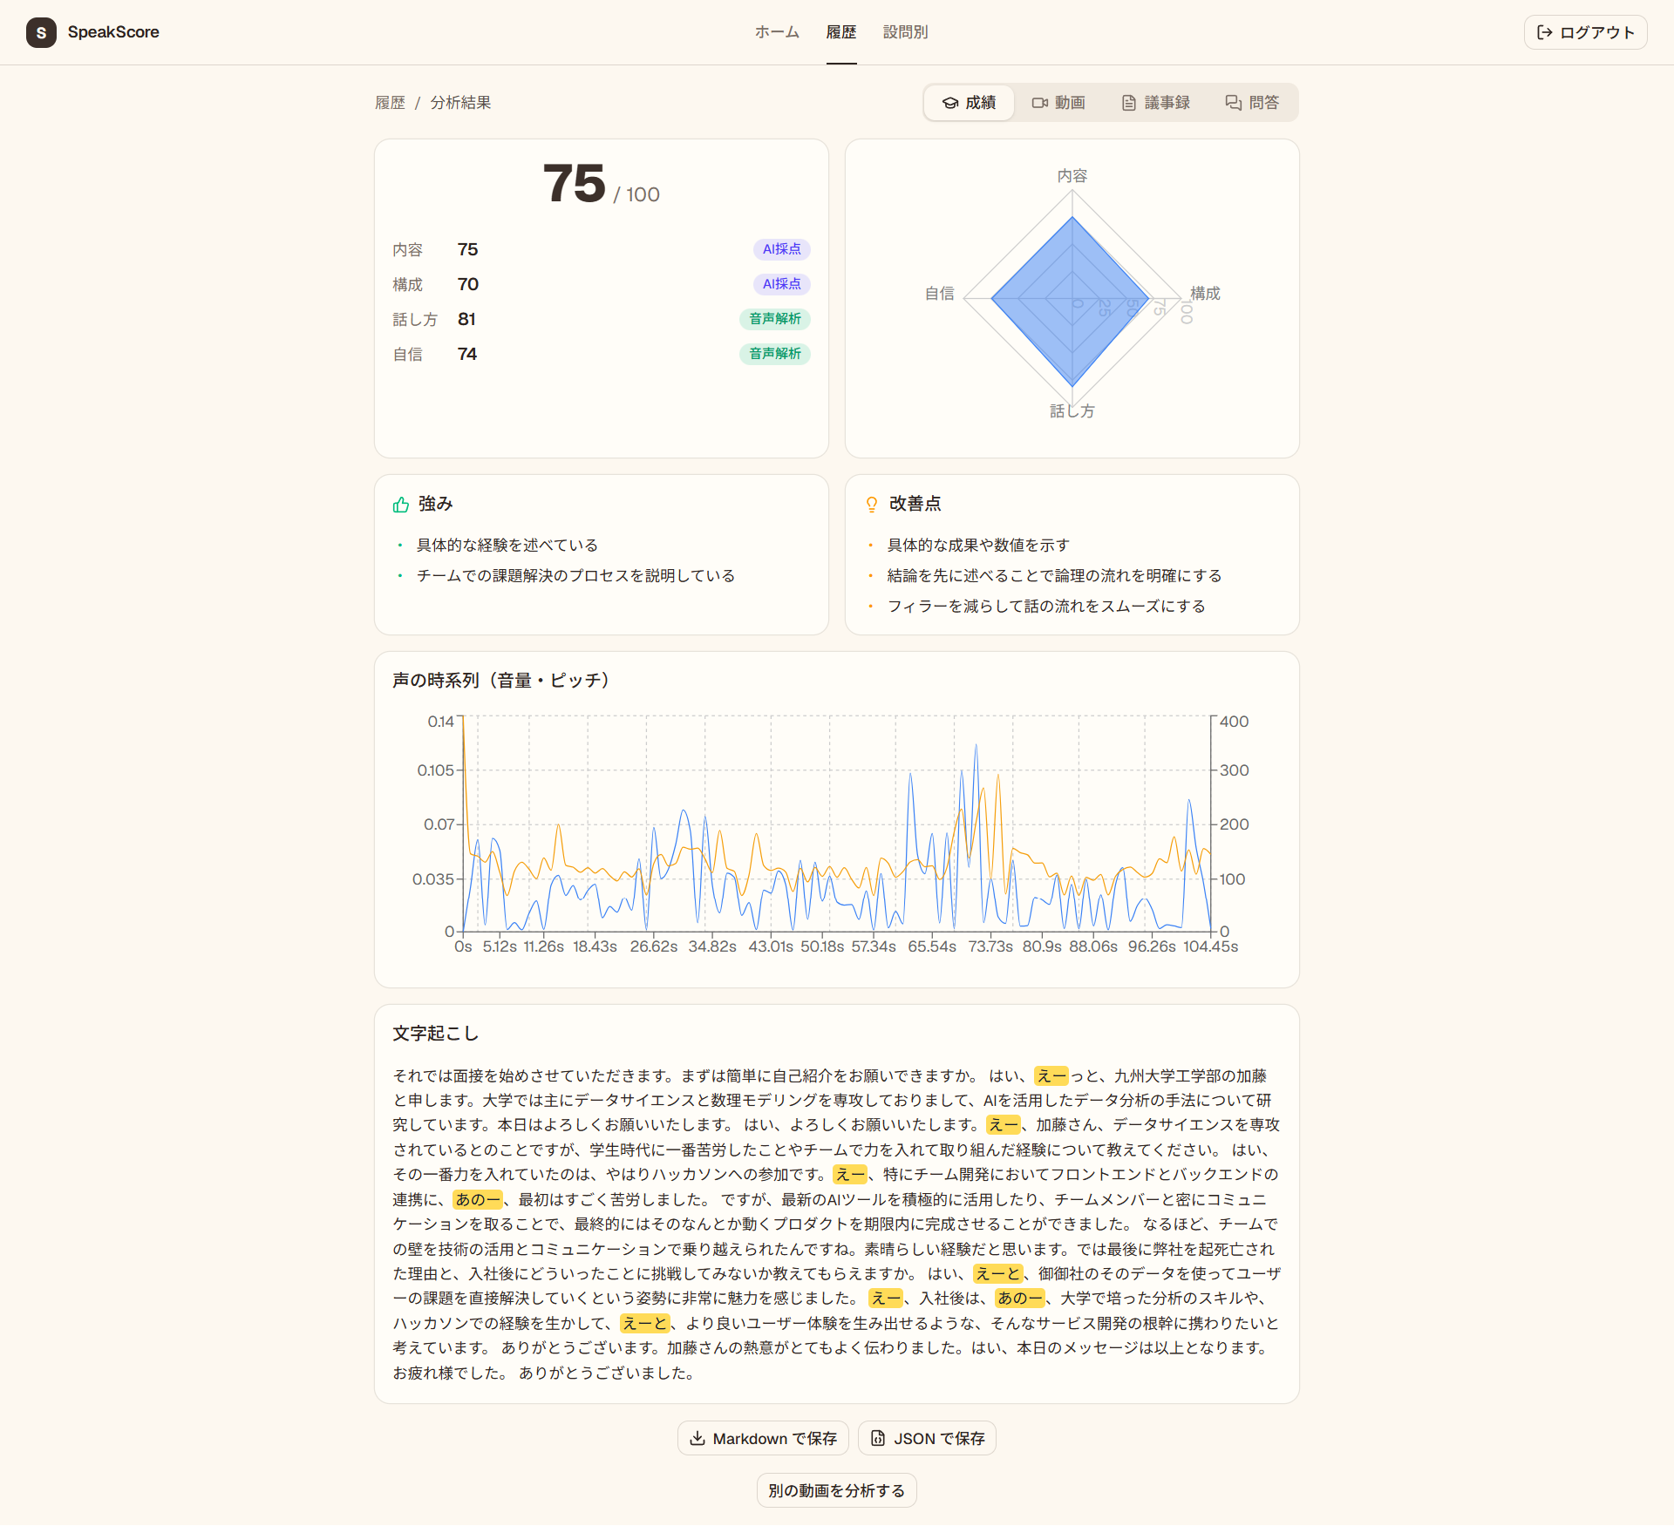The image size is (1674, 1526).
Task: Click the フィラーを減らして improvement item
Action: click(x=1046, y=607)
